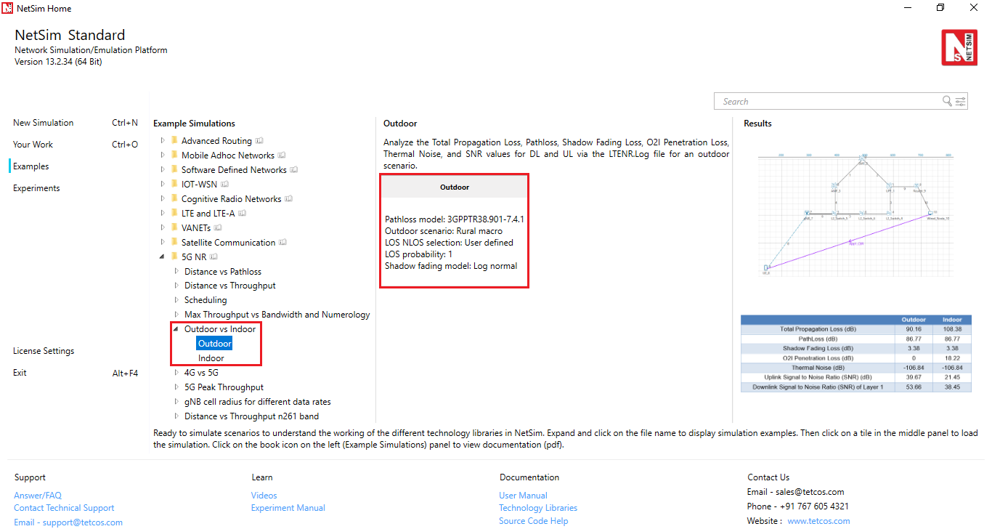
Task: Collapse the 5G NR folder
Action: (x=163, y=257)
